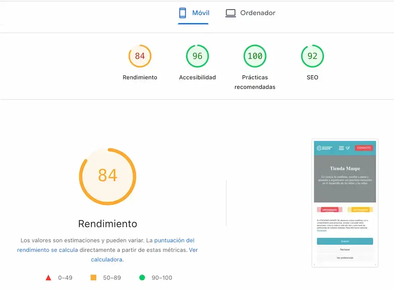Click the shopping cart icon in the preview
Viewport: 394px width, 290px height.
(348, 148)
